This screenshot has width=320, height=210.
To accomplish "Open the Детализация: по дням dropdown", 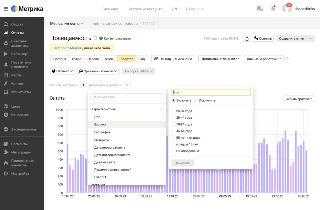I will click(x=220, y=59).
